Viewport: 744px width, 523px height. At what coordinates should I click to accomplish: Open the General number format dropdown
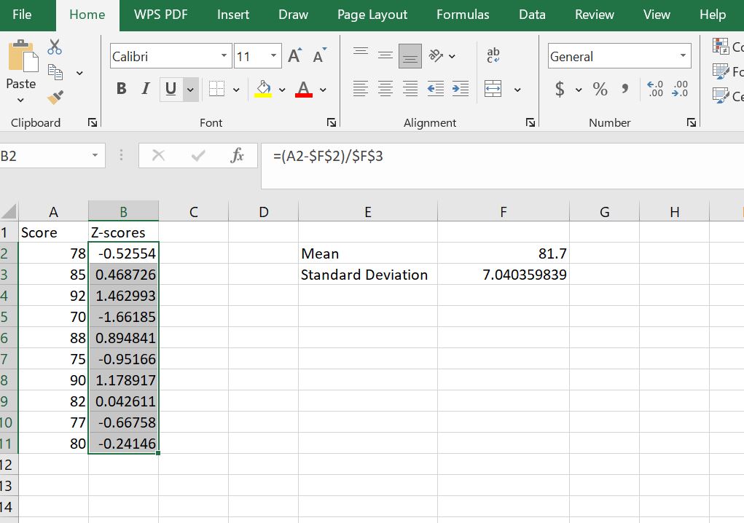coord(684,56)
